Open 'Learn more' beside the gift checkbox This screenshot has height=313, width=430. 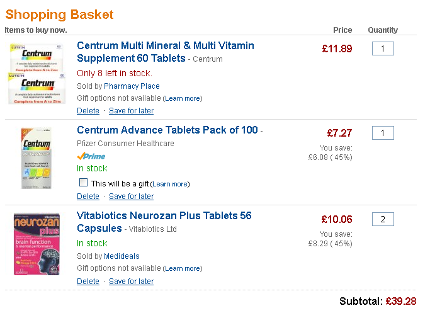click(x=170, y=184)
